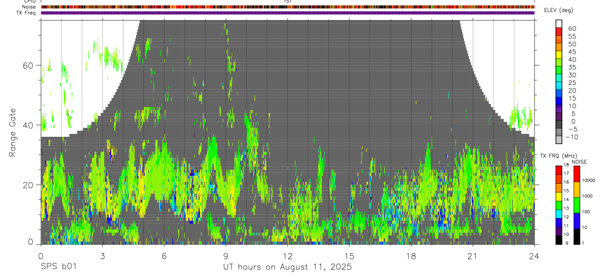This screenshot has height=277, width=601.
Task: Click the red 17–18 MHz TX FRQ swatch
Action: [x=559, y=170]
